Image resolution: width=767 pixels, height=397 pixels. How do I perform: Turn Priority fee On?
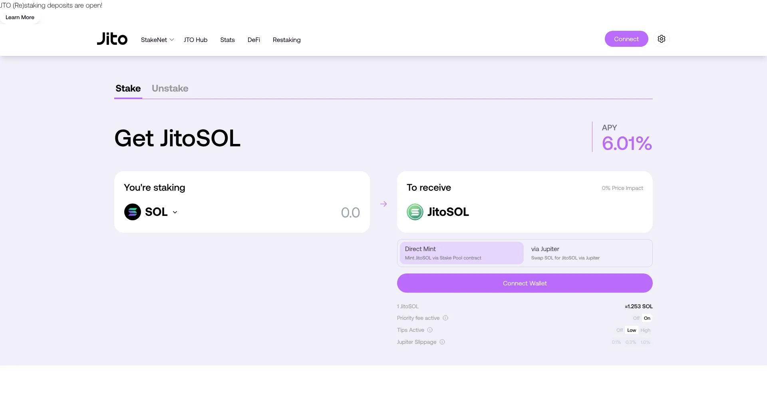[x=647, y=318]
